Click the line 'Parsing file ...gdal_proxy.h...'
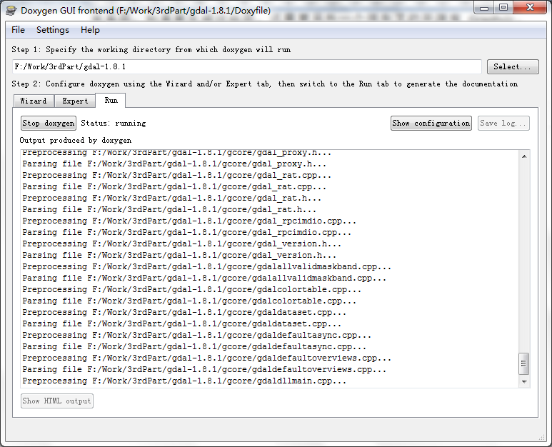The image size is (552, 447). tap(174, 164)
